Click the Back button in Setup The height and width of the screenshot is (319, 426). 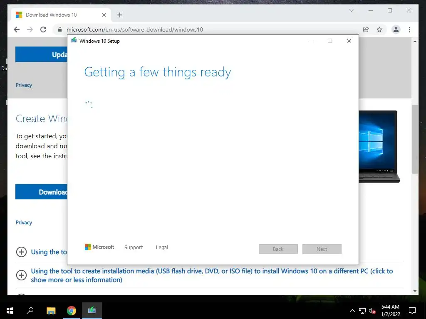pyautogui.click(x=278, y=249)
